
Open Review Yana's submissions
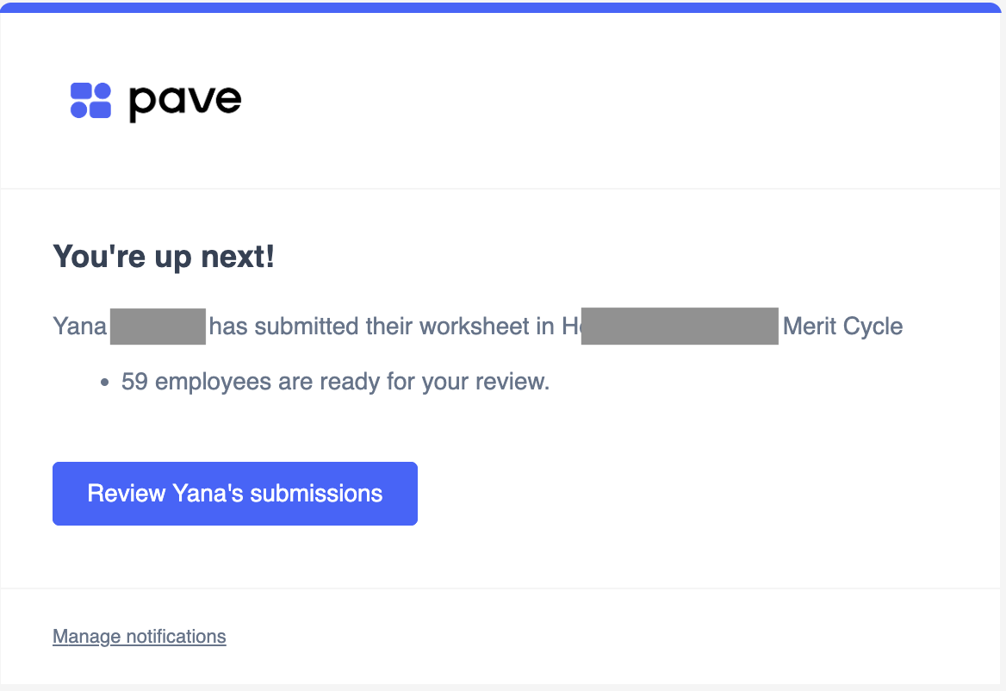pos(235,494)
